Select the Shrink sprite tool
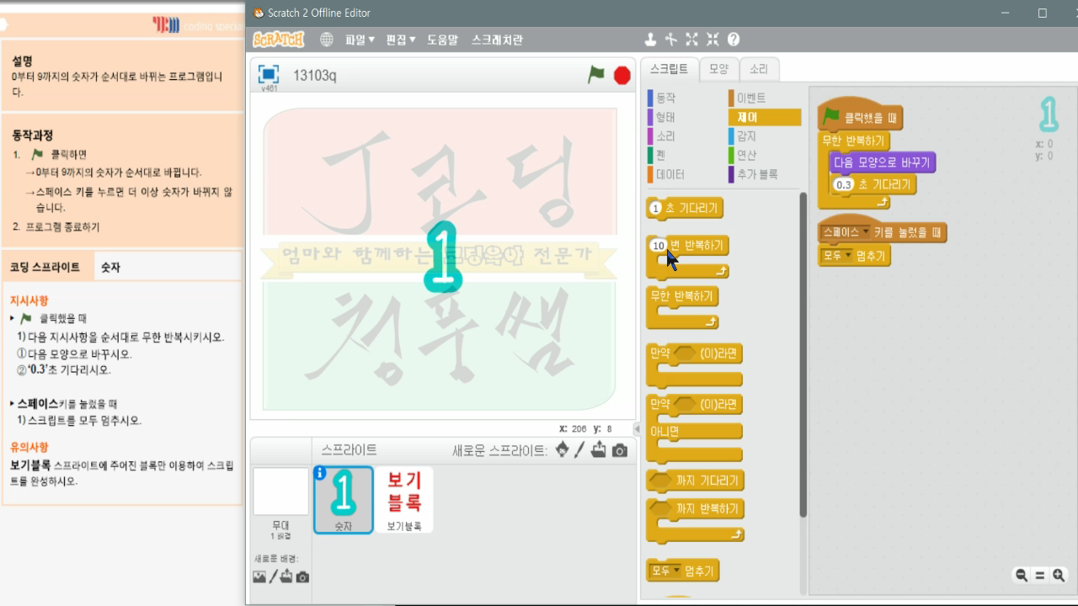1078x606 pixels. (x=712, y=39)
